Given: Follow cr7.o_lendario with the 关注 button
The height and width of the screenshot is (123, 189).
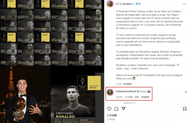Looking at the screenshot, I should [138, 4].
